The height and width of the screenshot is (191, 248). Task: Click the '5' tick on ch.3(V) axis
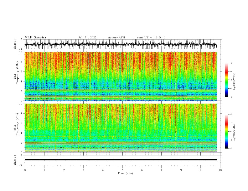click(x=22, y=155)
